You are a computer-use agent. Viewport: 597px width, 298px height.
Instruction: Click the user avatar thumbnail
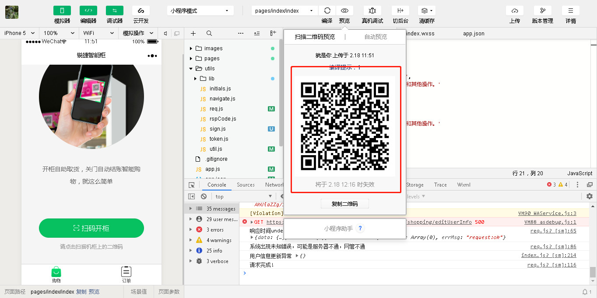[x=12, y=12]
